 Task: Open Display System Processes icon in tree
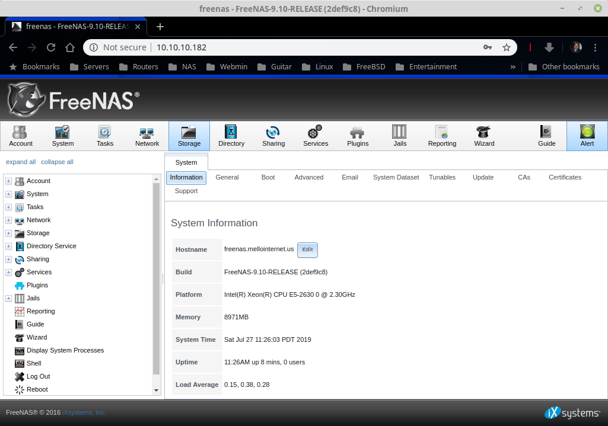click(20, 351)
